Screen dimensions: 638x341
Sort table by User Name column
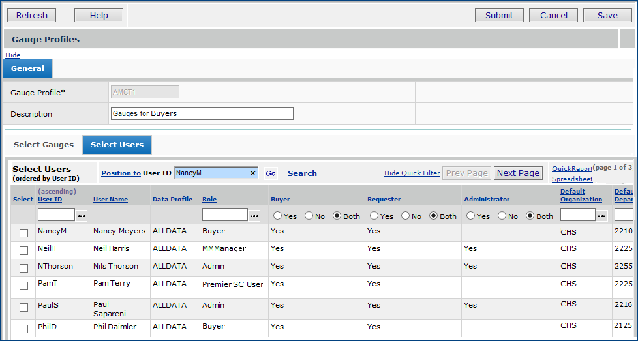(x=110, y=200)
